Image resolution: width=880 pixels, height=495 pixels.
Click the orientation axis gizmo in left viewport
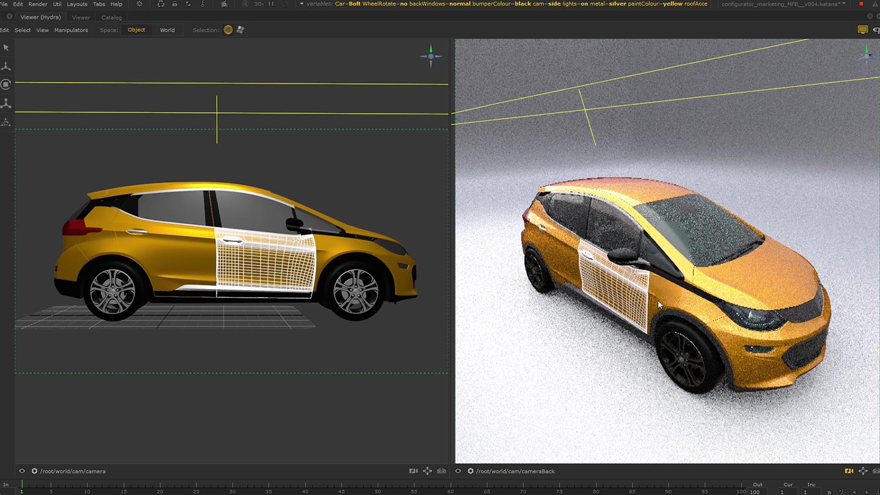(431, 56)
